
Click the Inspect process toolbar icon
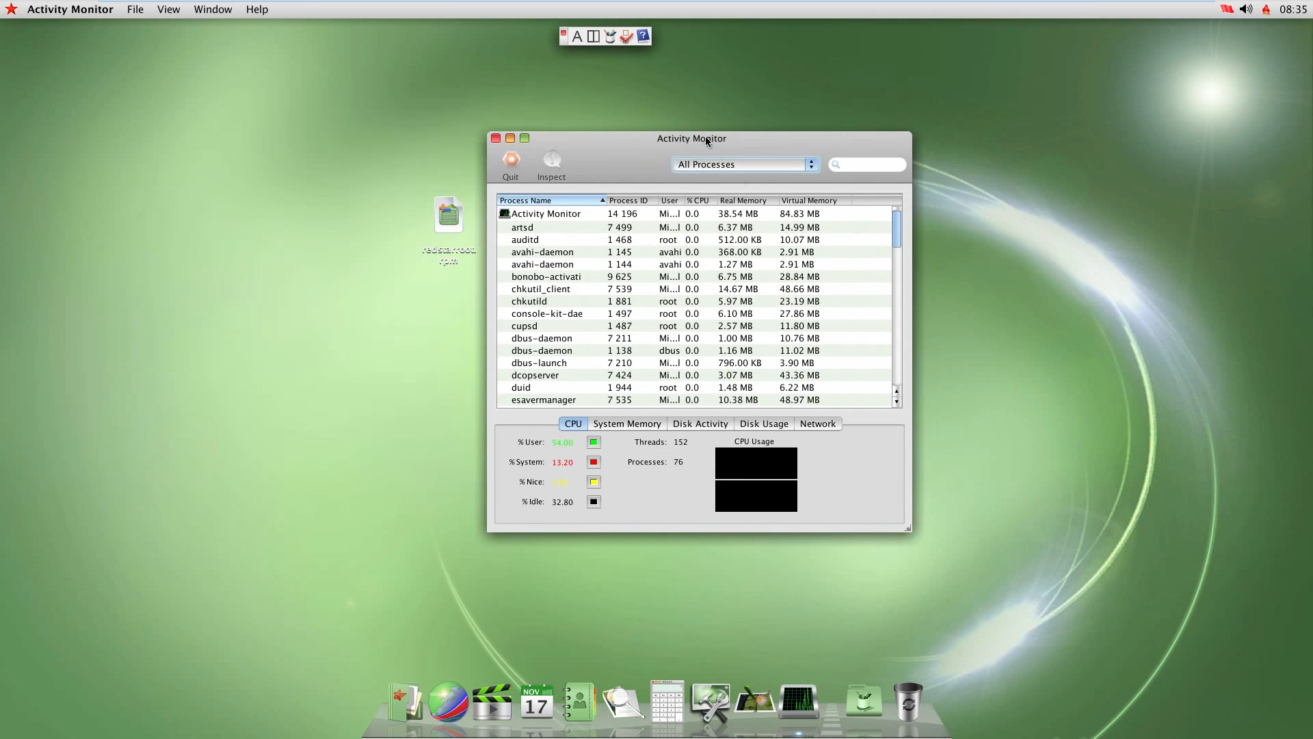pos(552,159)
